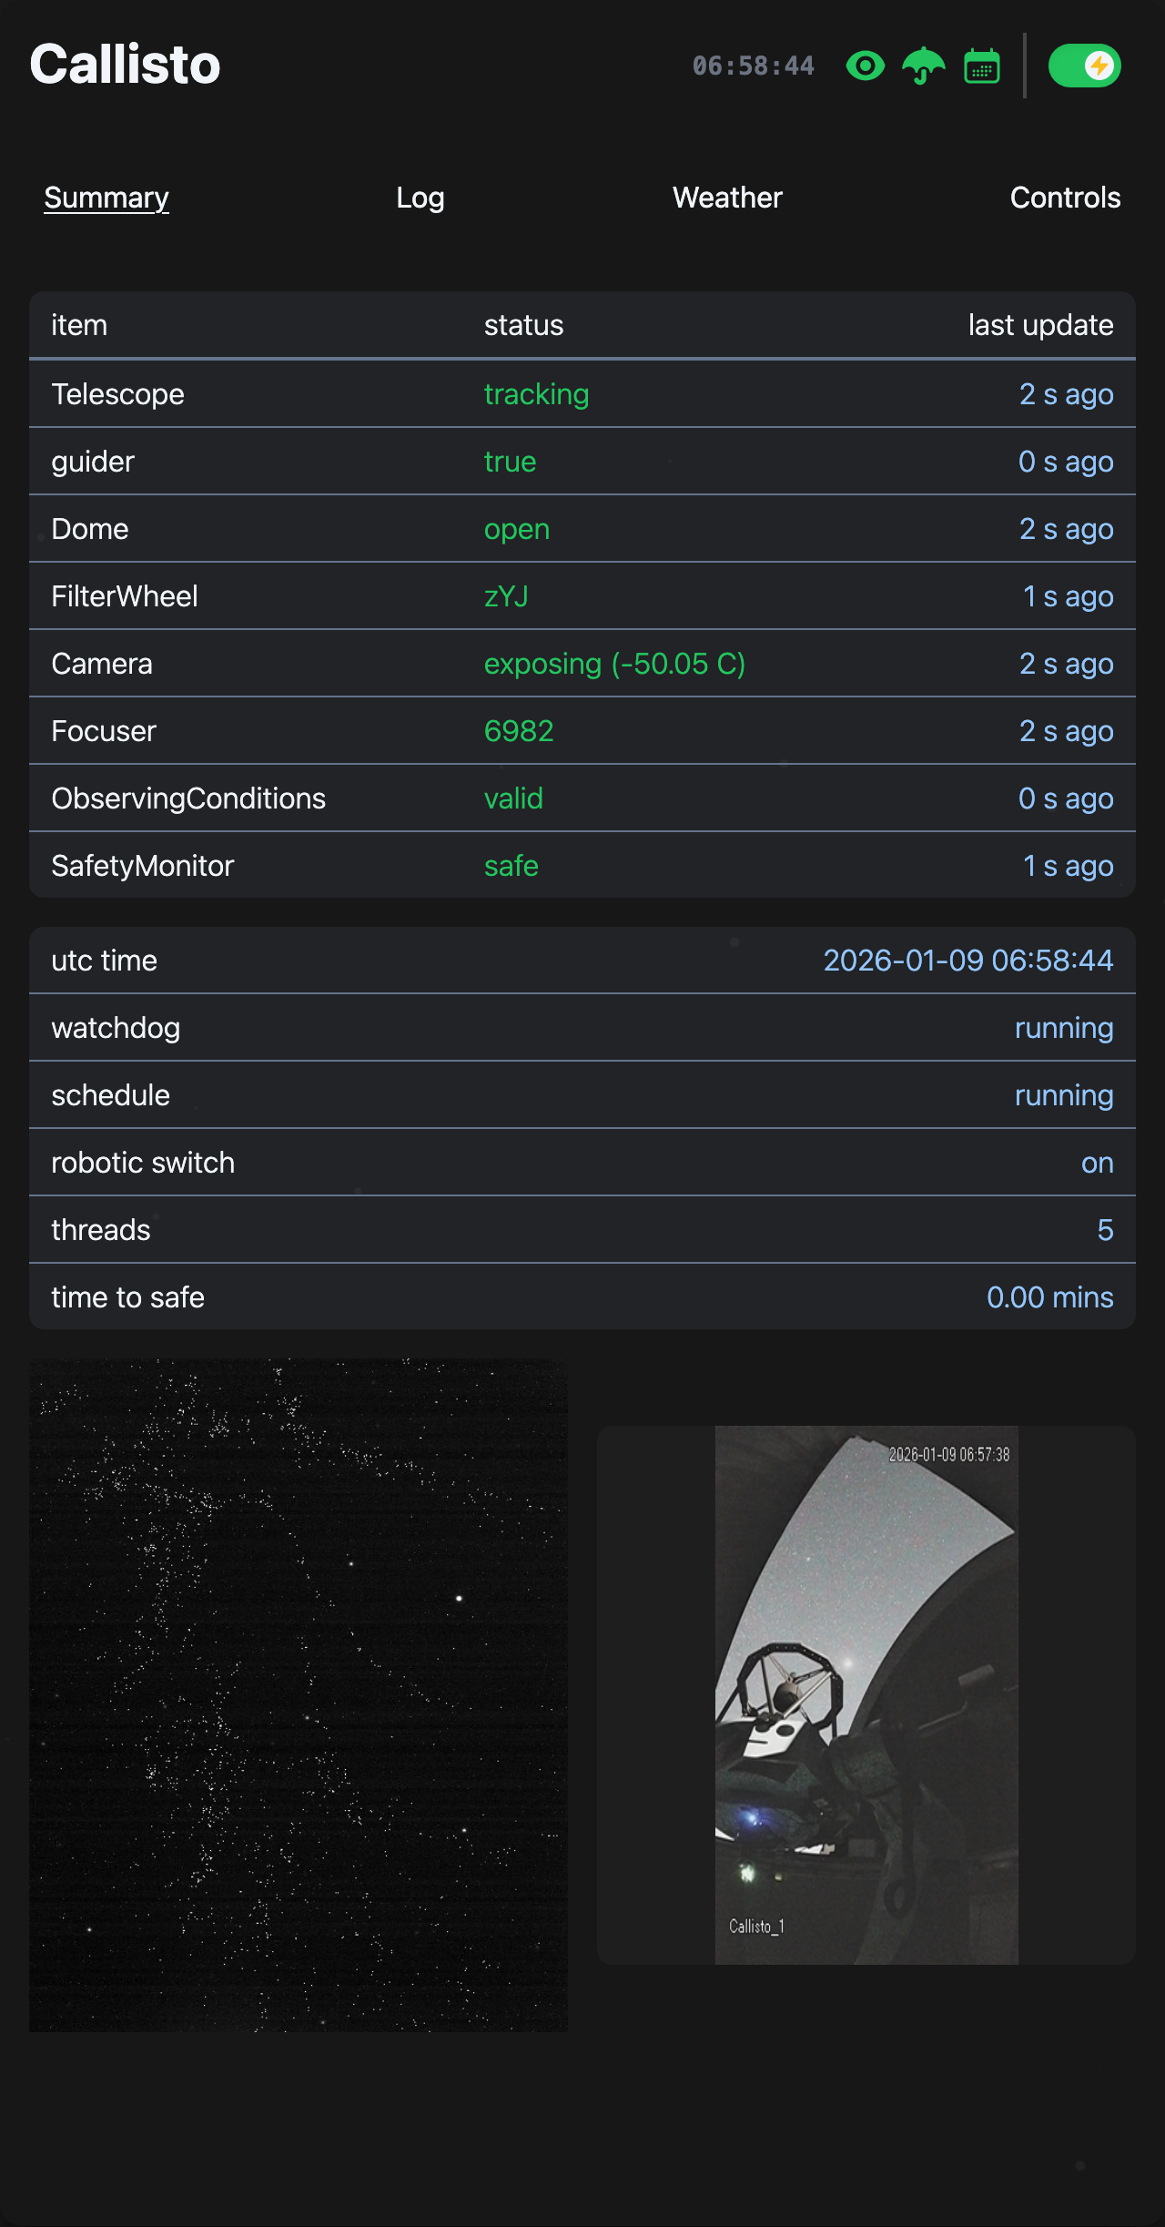Open the Callisto_1 dome webcam image

tap(866, 1694)
